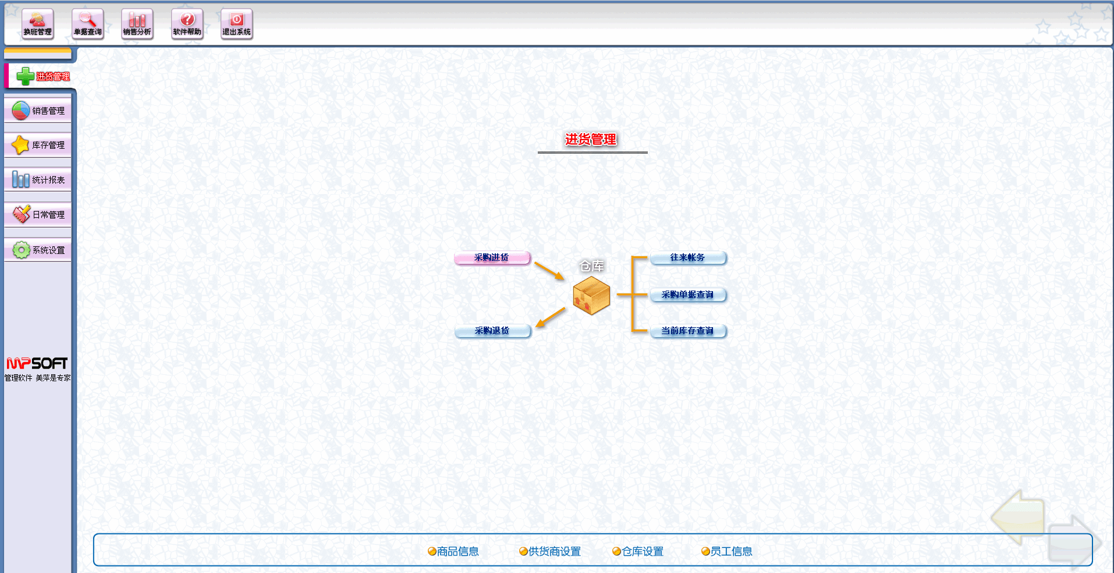Select 库存管理 in the sidebar
Screen dimensions: 1114x573
pos(38,145)
